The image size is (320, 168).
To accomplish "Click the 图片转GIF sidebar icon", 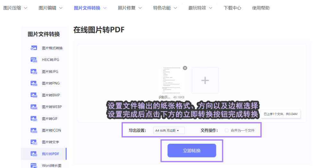I will pyautogui.click(x=34, y=118).
